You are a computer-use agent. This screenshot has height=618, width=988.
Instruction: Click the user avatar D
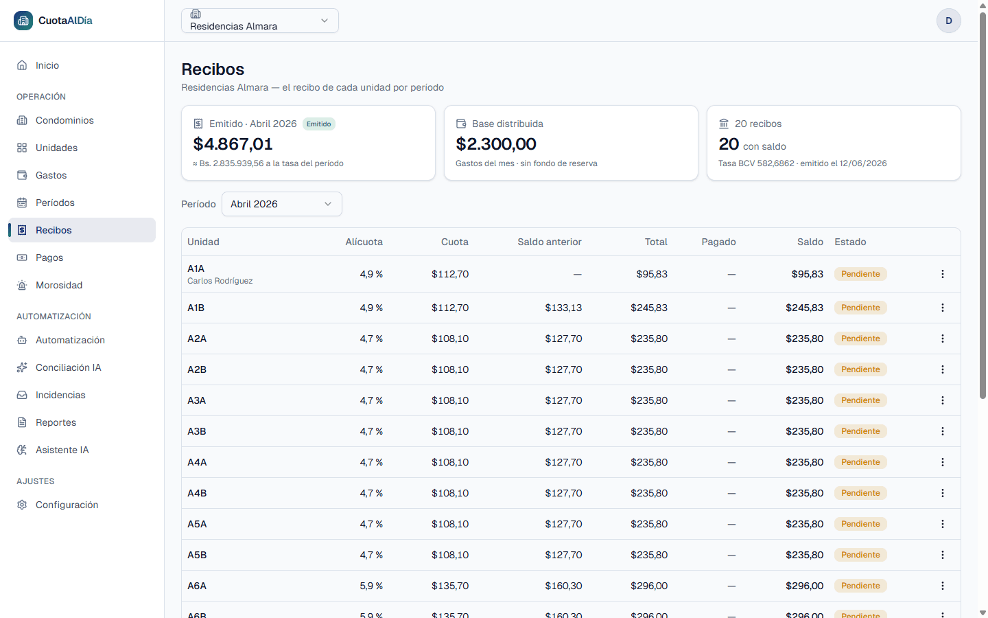[949, 21]
